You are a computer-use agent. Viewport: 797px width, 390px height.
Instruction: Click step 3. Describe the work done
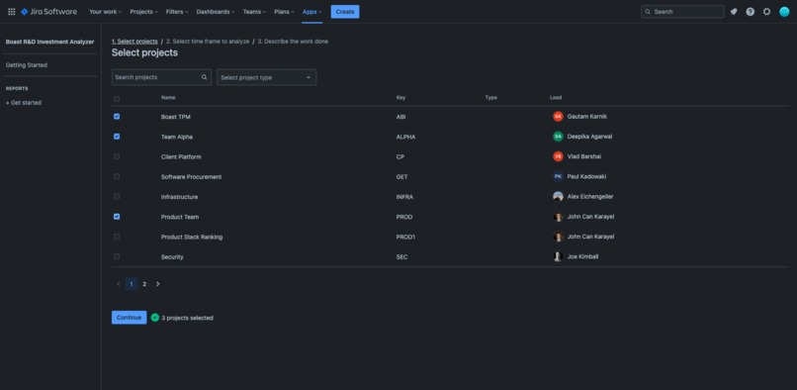coord(293,42)
